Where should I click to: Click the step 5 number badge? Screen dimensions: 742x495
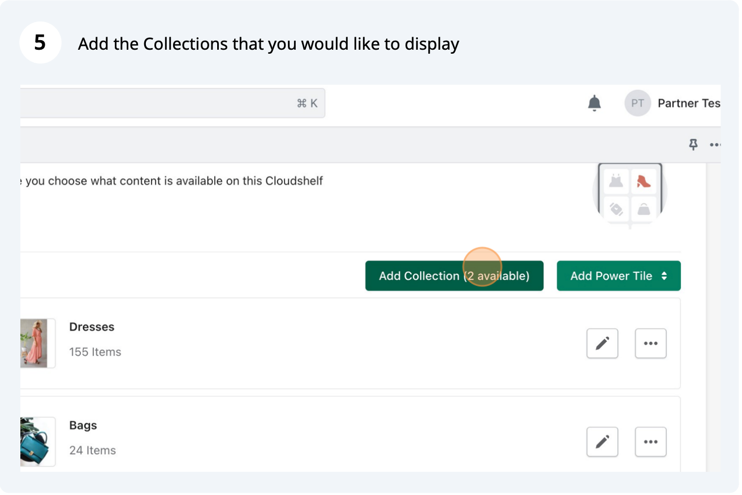tap(40, 43)
